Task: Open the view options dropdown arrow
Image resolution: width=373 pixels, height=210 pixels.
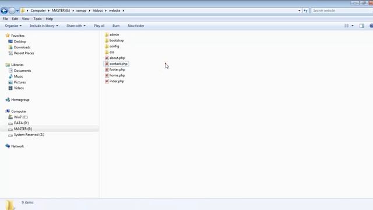Action: coord(353,26)
